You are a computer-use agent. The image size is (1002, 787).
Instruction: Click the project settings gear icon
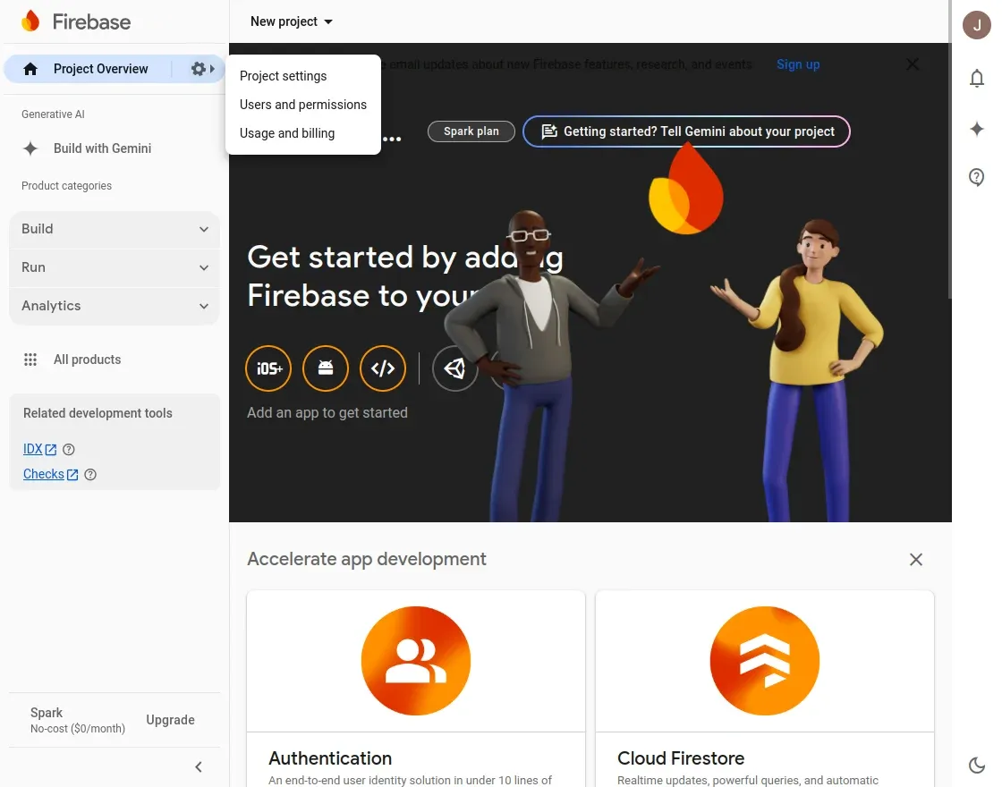pyautogui.click(x=199, y=68)
